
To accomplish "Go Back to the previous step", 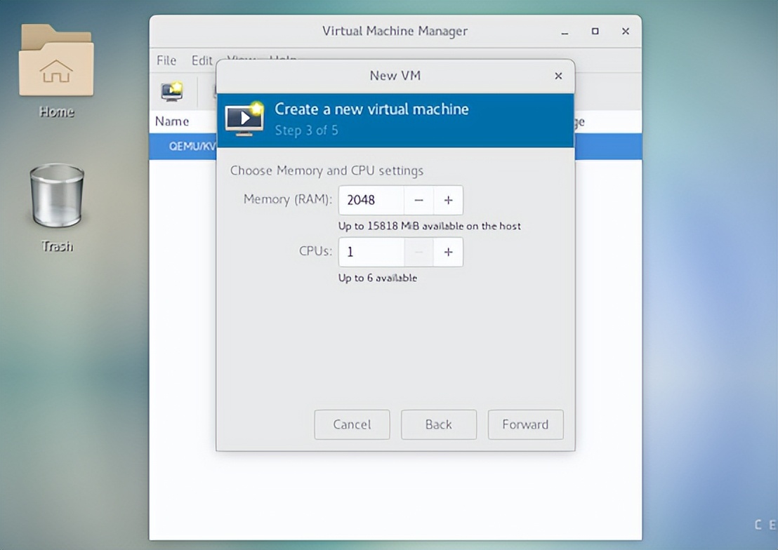I will coord(438,424).
